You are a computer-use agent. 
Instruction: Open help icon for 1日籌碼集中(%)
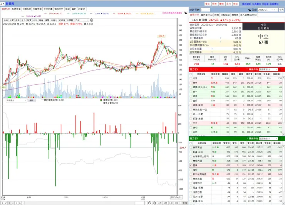point(220,42)
